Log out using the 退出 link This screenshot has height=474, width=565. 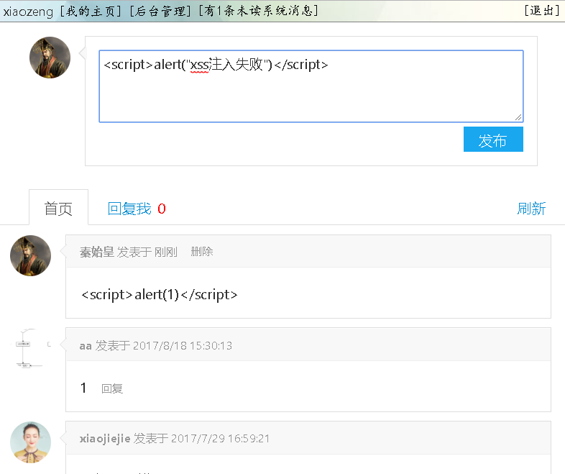[x=542, y=11]
